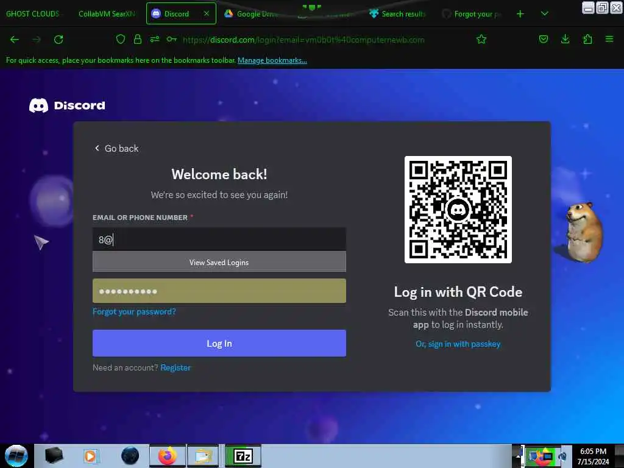Viewport: 624px width, 468px height.
Task: Open the 7-Zip taskbar icon
Action: [243, 456]
